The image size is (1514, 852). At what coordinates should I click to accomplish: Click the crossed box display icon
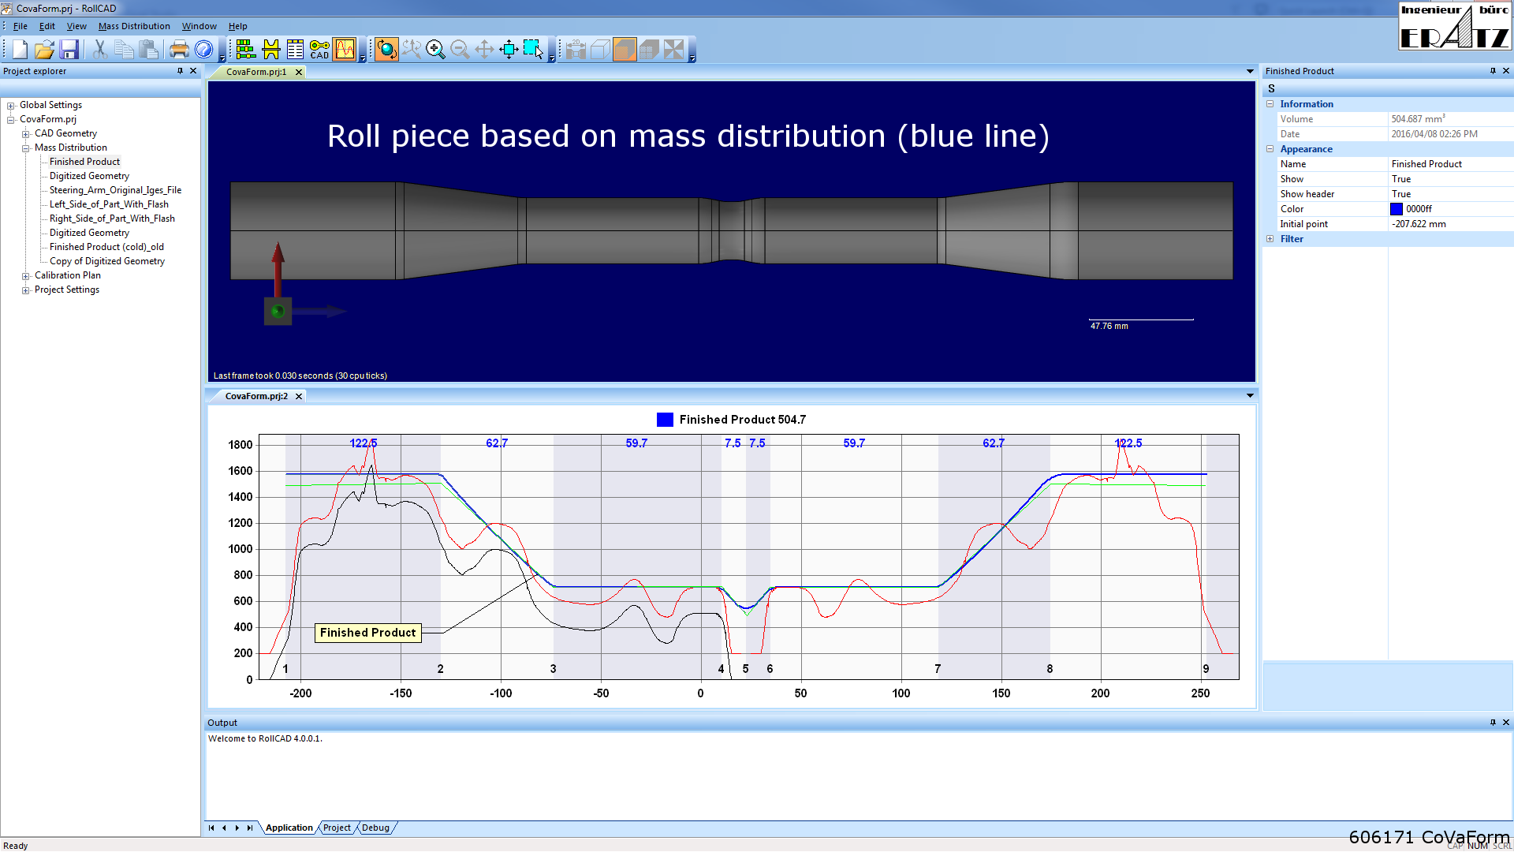coord(673,50)
